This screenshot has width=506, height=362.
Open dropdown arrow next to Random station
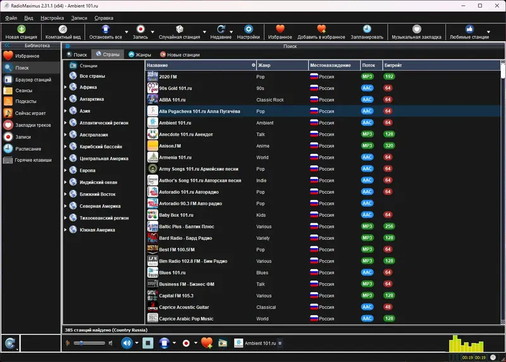(204, 32)
